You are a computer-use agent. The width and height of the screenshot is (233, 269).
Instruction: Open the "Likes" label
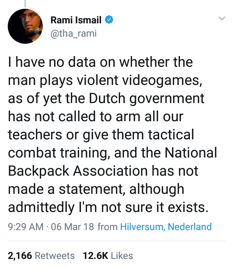pos(122,256)
